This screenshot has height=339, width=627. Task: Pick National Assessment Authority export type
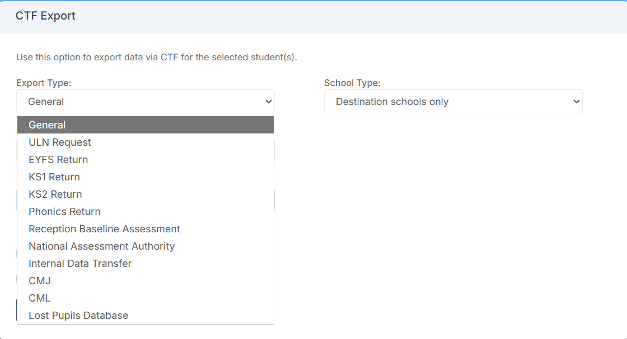pos(102,246)
